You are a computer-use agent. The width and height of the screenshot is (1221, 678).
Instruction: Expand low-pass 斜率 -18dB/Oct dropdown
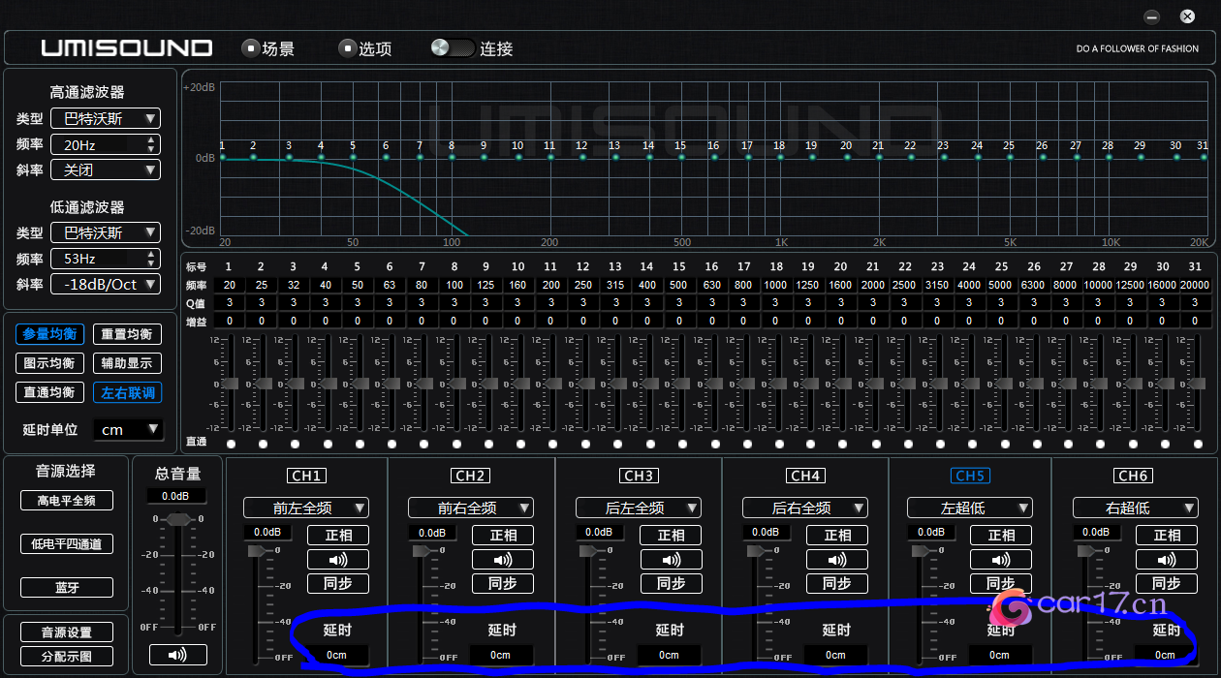(106, 285)
